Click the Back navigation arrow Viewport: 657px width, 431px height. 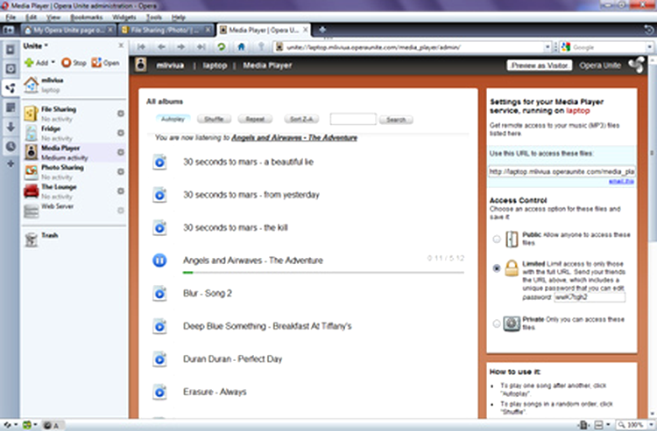(x=161, y=47)
